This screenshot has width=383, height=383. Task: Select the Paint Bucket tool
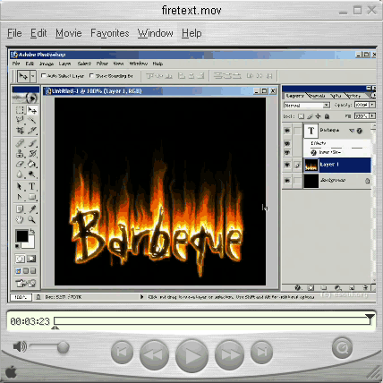click(x=31, y=164)
